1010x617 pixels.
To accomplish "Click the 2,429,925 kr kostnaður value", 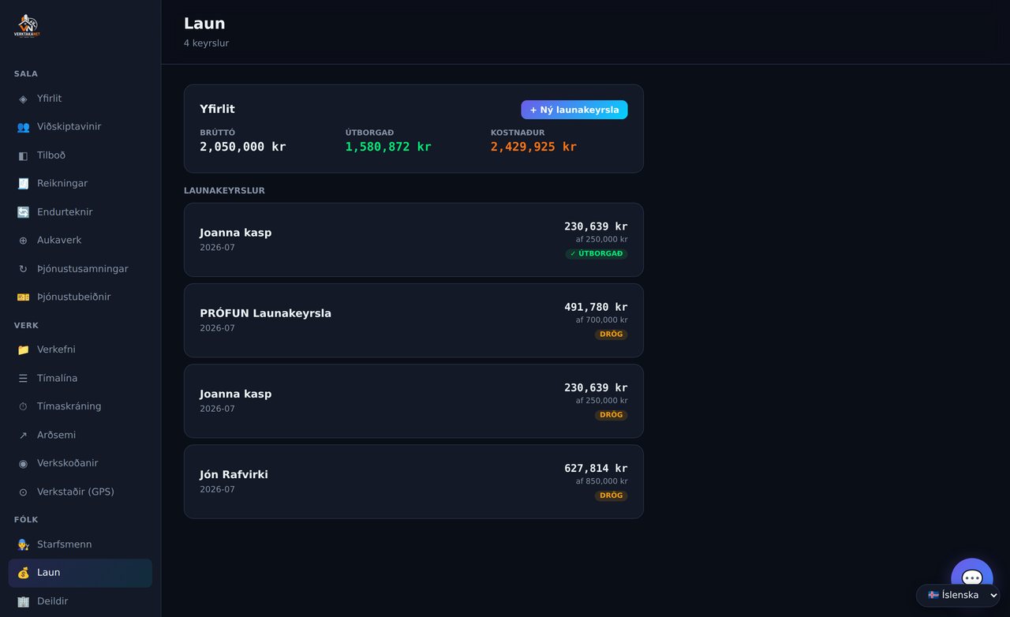I will click(533, 147).
